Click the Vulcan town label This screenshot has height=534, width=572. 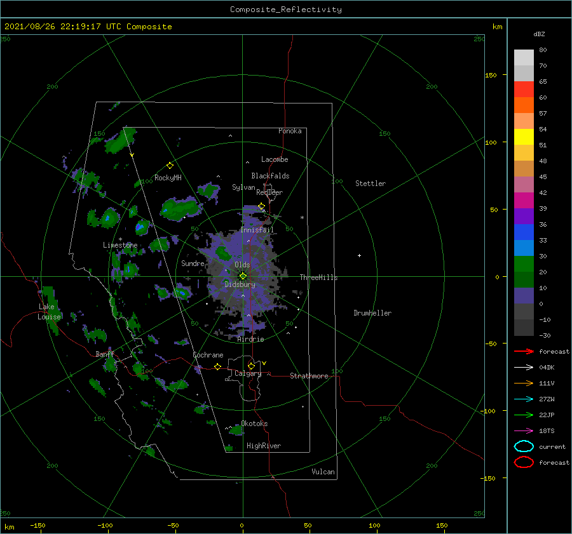click(323, 472)
